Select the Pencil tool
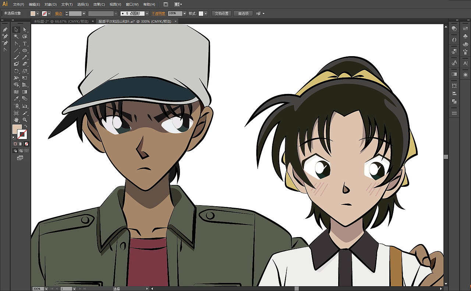This screenshot has height=291, width=471. (x=25, y=57)
